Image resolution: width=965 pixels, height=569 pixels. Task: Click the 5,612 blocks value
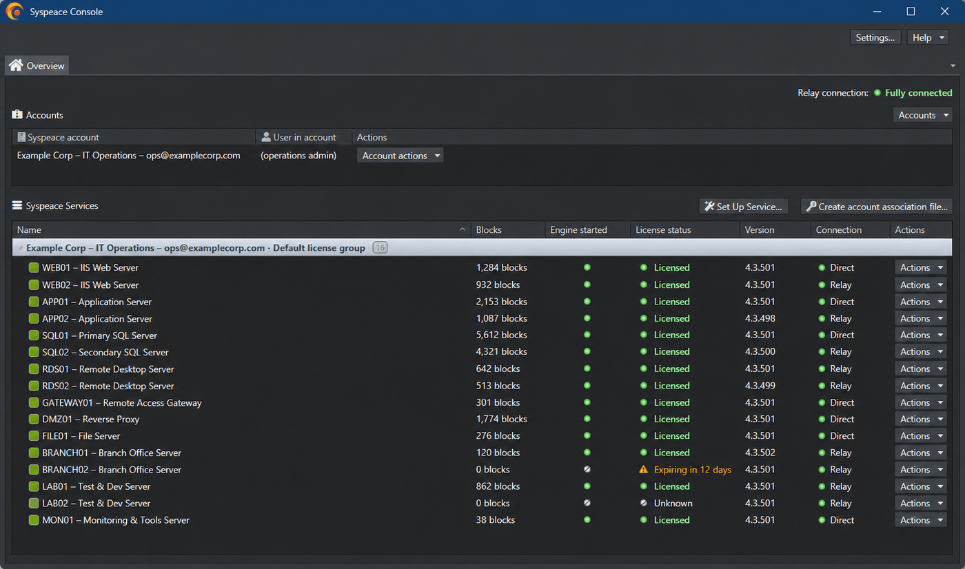click(502, 335)
